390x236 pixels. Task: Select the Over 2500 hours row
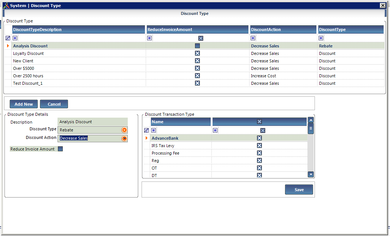point(194,75)
